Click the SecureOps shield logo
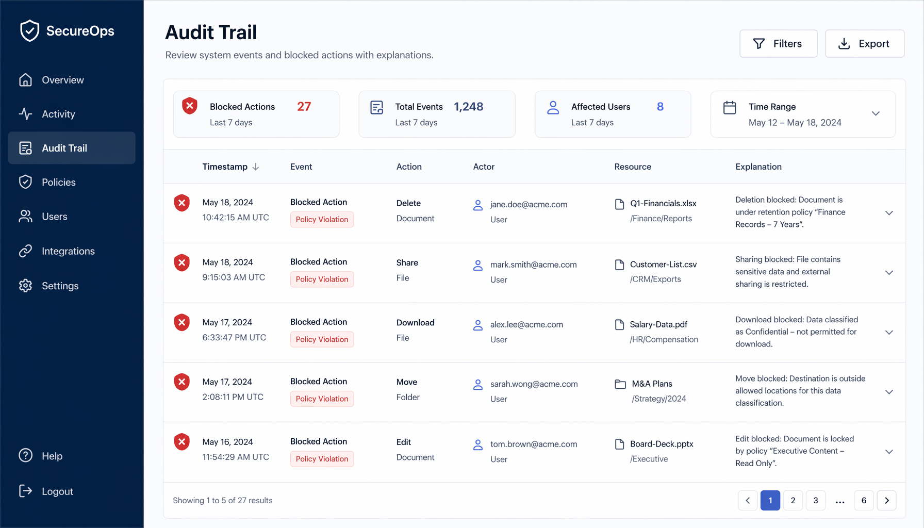Image resolution: width=924 pixels, height=528 pixels. (29, 31)
